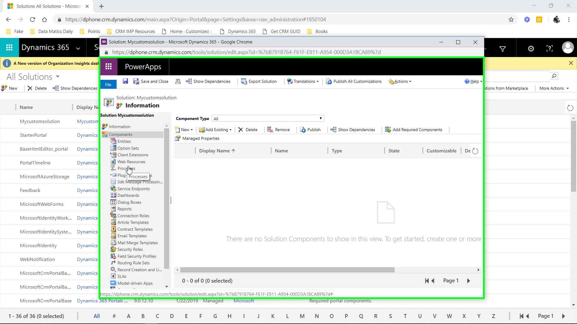This screenshot has width=577, height=324.
Task: Select Entities in the solution tree
Action: pyautogui.click(x=124, y=141)
